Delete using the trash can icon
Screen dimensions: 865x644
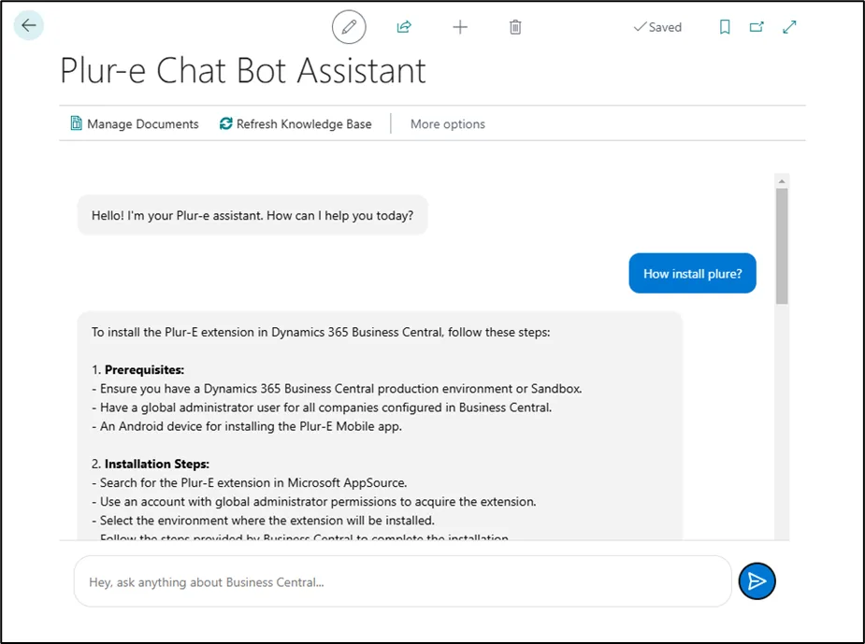tap(515, 27)
